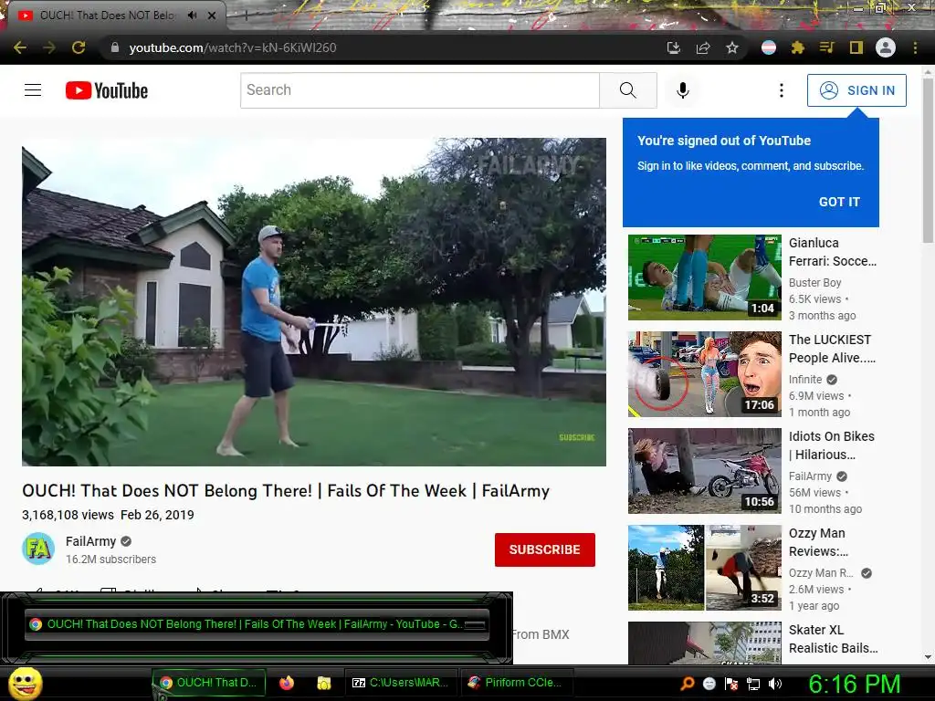Bookmark this page with the star icon
Image resolution: width=935 pixels, height=701 pixels.
(732, 47)
